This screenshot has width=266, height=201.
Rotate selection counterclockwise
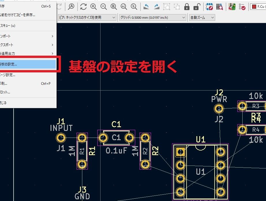(x=146, y=6)
